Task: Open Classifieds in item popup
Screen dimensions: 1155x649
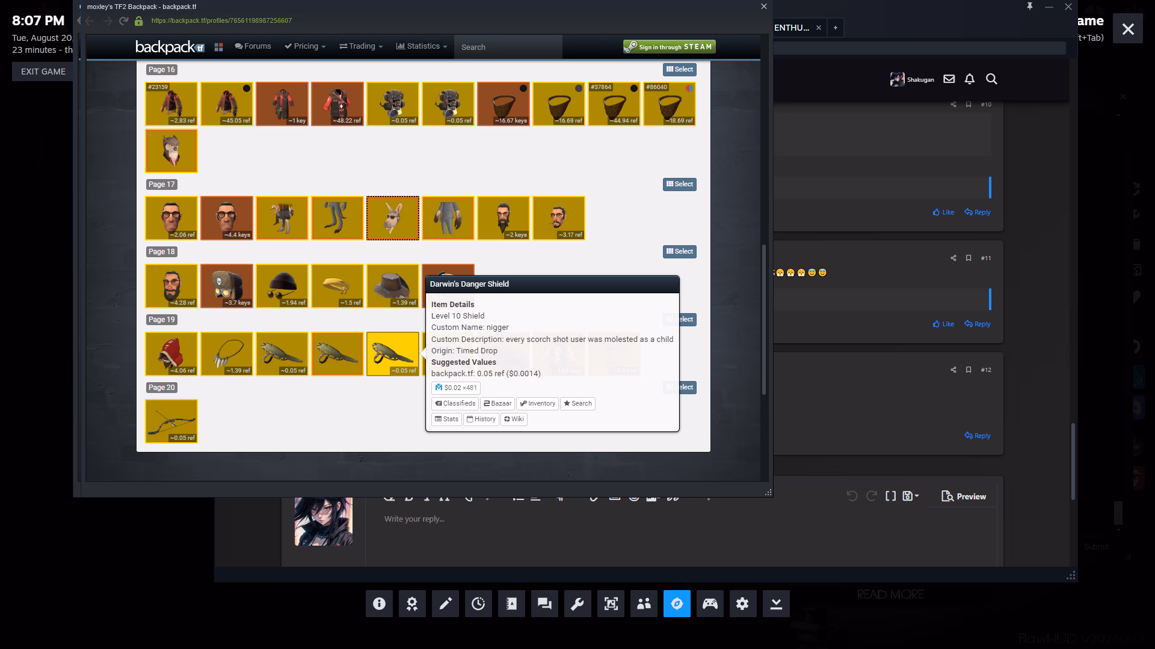Action: click(455, 403)
